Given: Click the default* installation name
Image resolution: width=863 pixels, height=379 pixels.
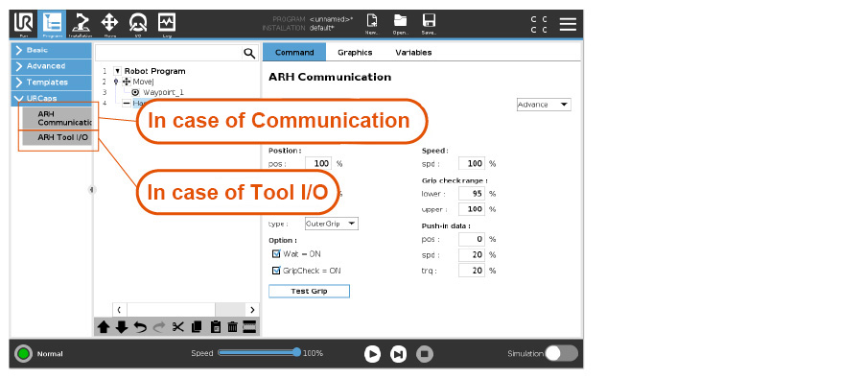Looking at the screenshot, I should tap(322, 28).
